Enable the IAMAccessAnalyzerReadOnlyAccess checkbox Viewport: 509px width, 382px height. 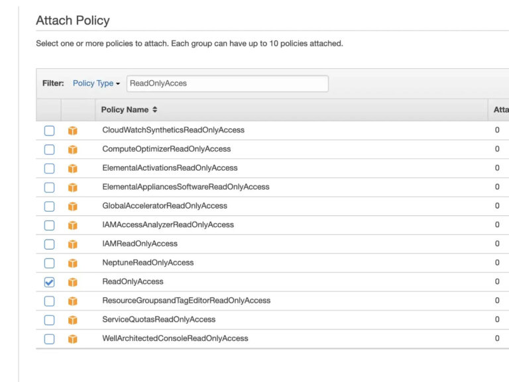point(49,225)
